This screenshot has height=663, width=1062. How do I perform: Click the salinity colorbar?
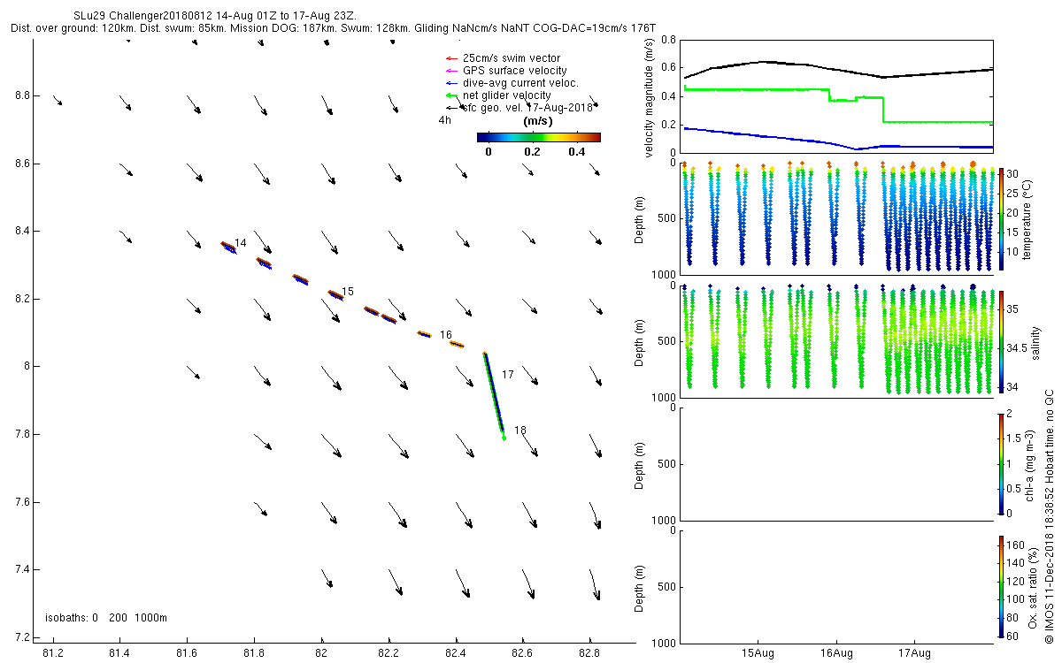point(1001,340)
